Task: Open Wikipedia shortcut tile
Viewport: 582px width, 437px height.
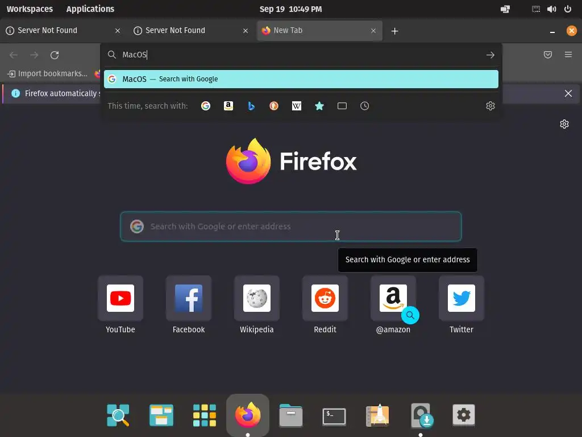Action: (257, 298)
